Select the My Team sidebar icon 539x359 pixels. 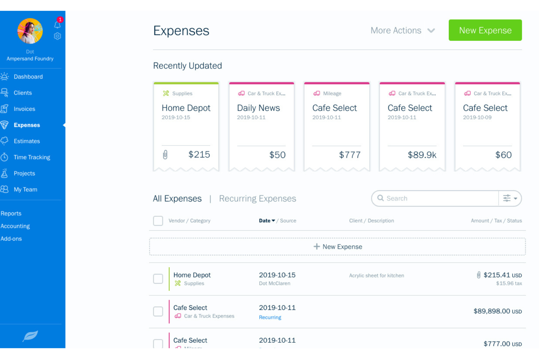(x=5, y=190)
